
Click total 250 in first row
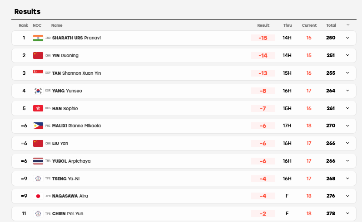[x=331, y=38]
